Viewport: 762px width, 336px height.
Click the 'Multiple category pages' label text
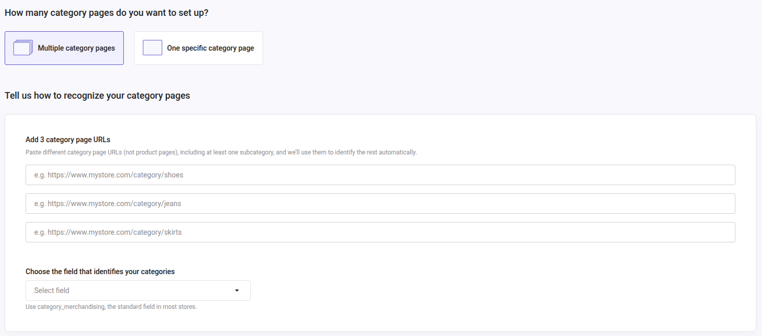(x=76, y=48)
